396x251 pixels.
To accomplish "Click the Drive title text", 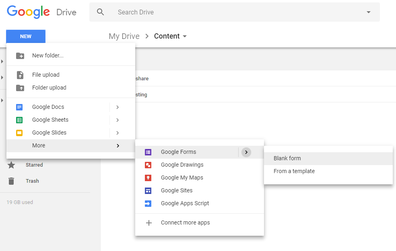I will click(x=66, y=12).
